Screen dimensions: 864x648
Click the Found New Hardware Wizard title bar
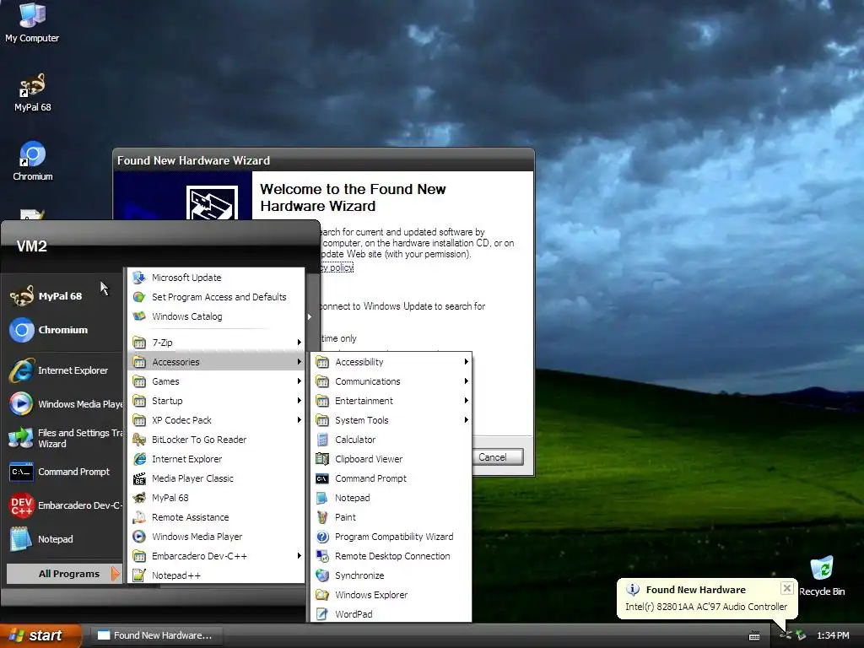pyautogui.click(x=323, y=160)
